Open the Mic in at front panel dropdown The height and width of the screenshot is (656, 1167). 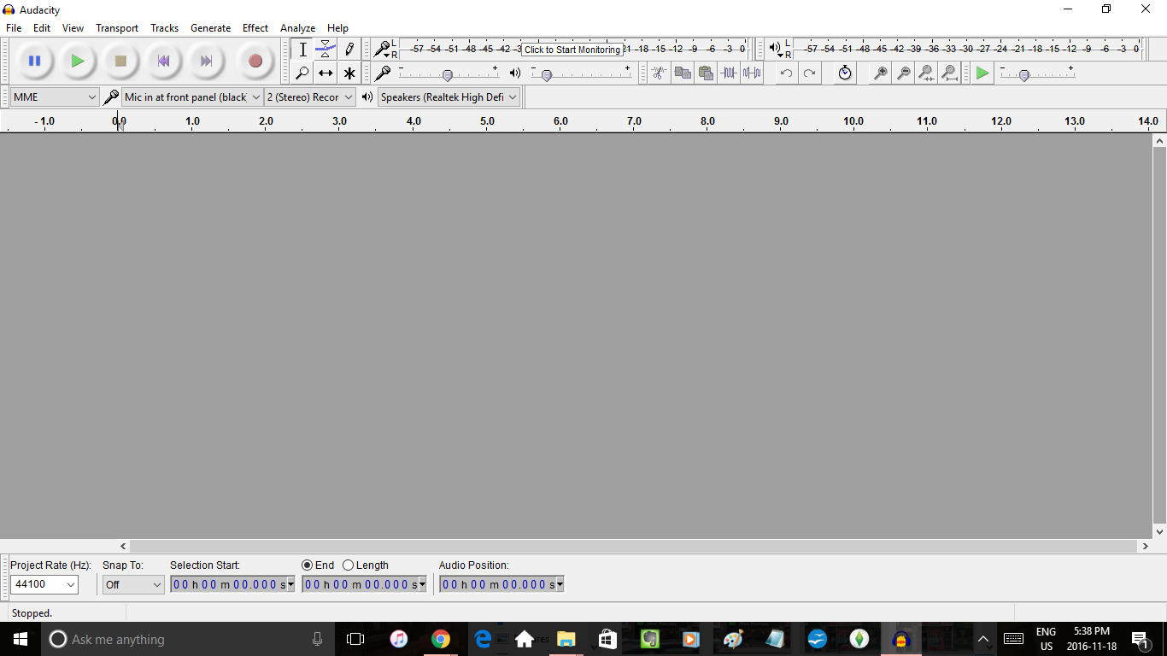192,97
